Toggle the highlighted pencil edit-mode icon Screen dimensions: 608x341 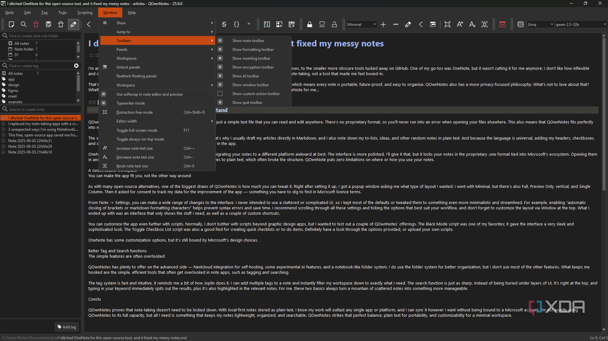[x=73, y=24]
